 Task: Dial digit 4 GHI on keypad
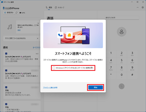(x=111, y=61)
